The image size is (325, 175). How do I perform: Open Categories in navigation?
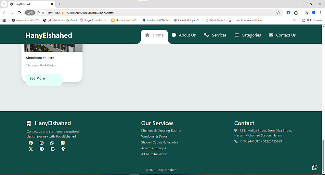pos(247,35)
